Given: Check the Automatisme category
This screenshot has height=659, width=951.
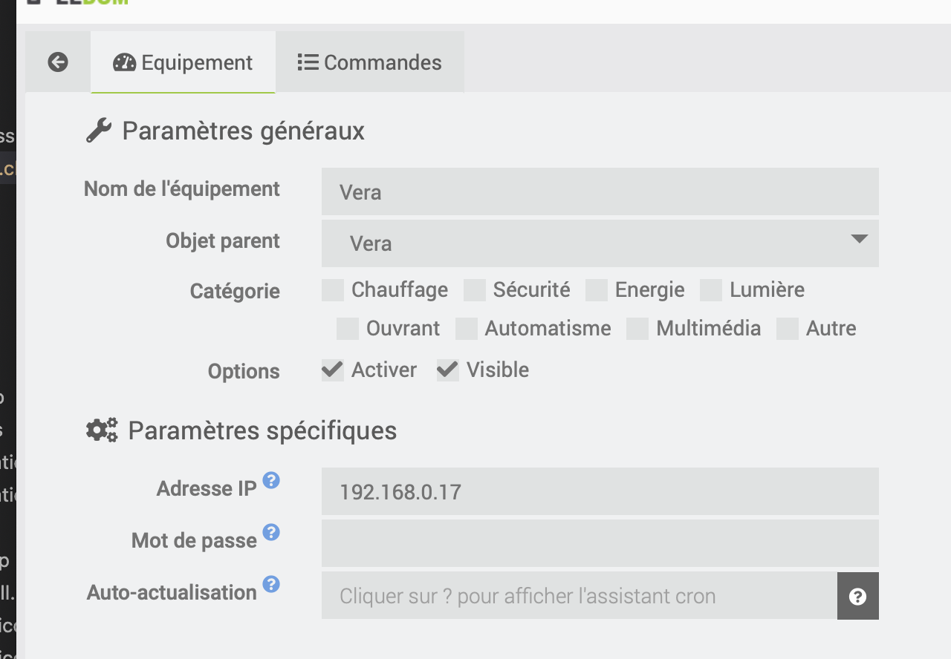Looking at the screenshot, I should tap(467, 329).
